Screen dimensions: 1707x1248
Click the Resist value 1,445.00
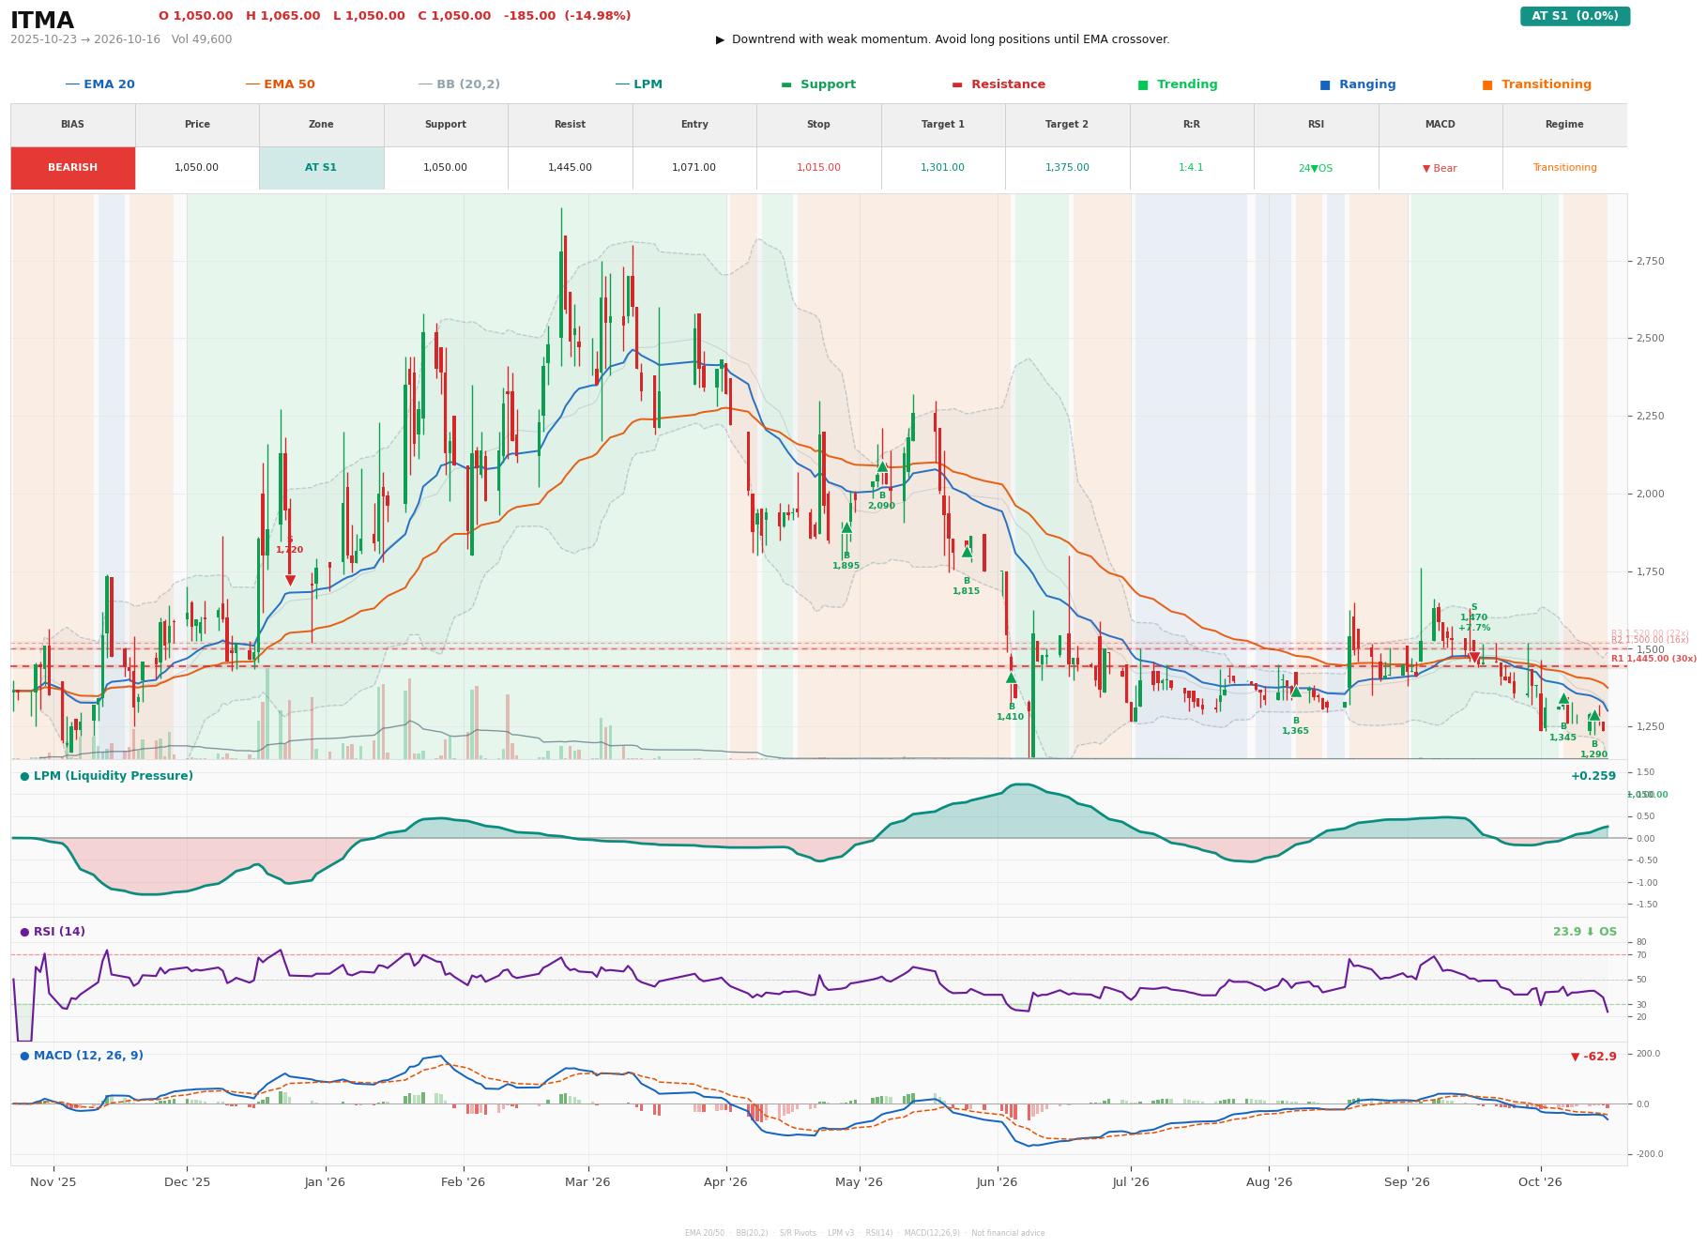coord(570,168)
